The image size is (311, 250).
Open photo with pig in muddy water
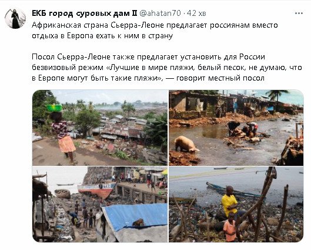click(236, 128)
